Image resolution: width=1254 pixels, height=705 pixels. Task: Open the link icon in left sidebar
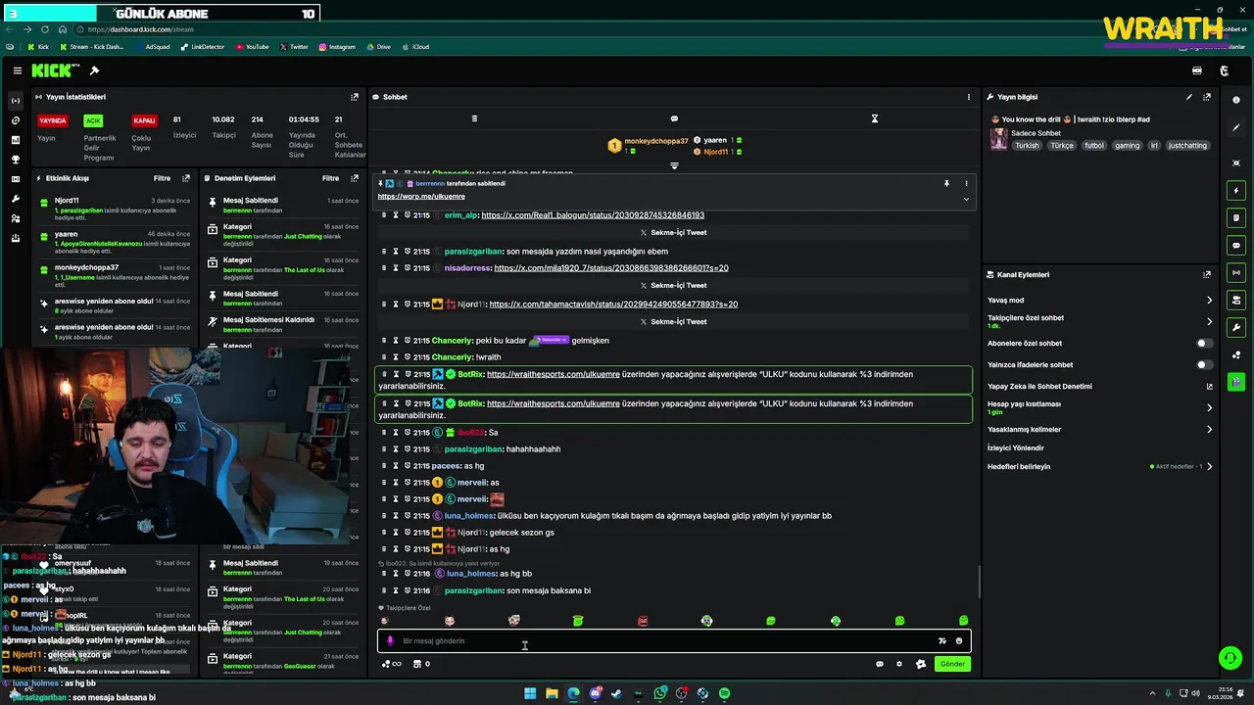click(16, 120)
